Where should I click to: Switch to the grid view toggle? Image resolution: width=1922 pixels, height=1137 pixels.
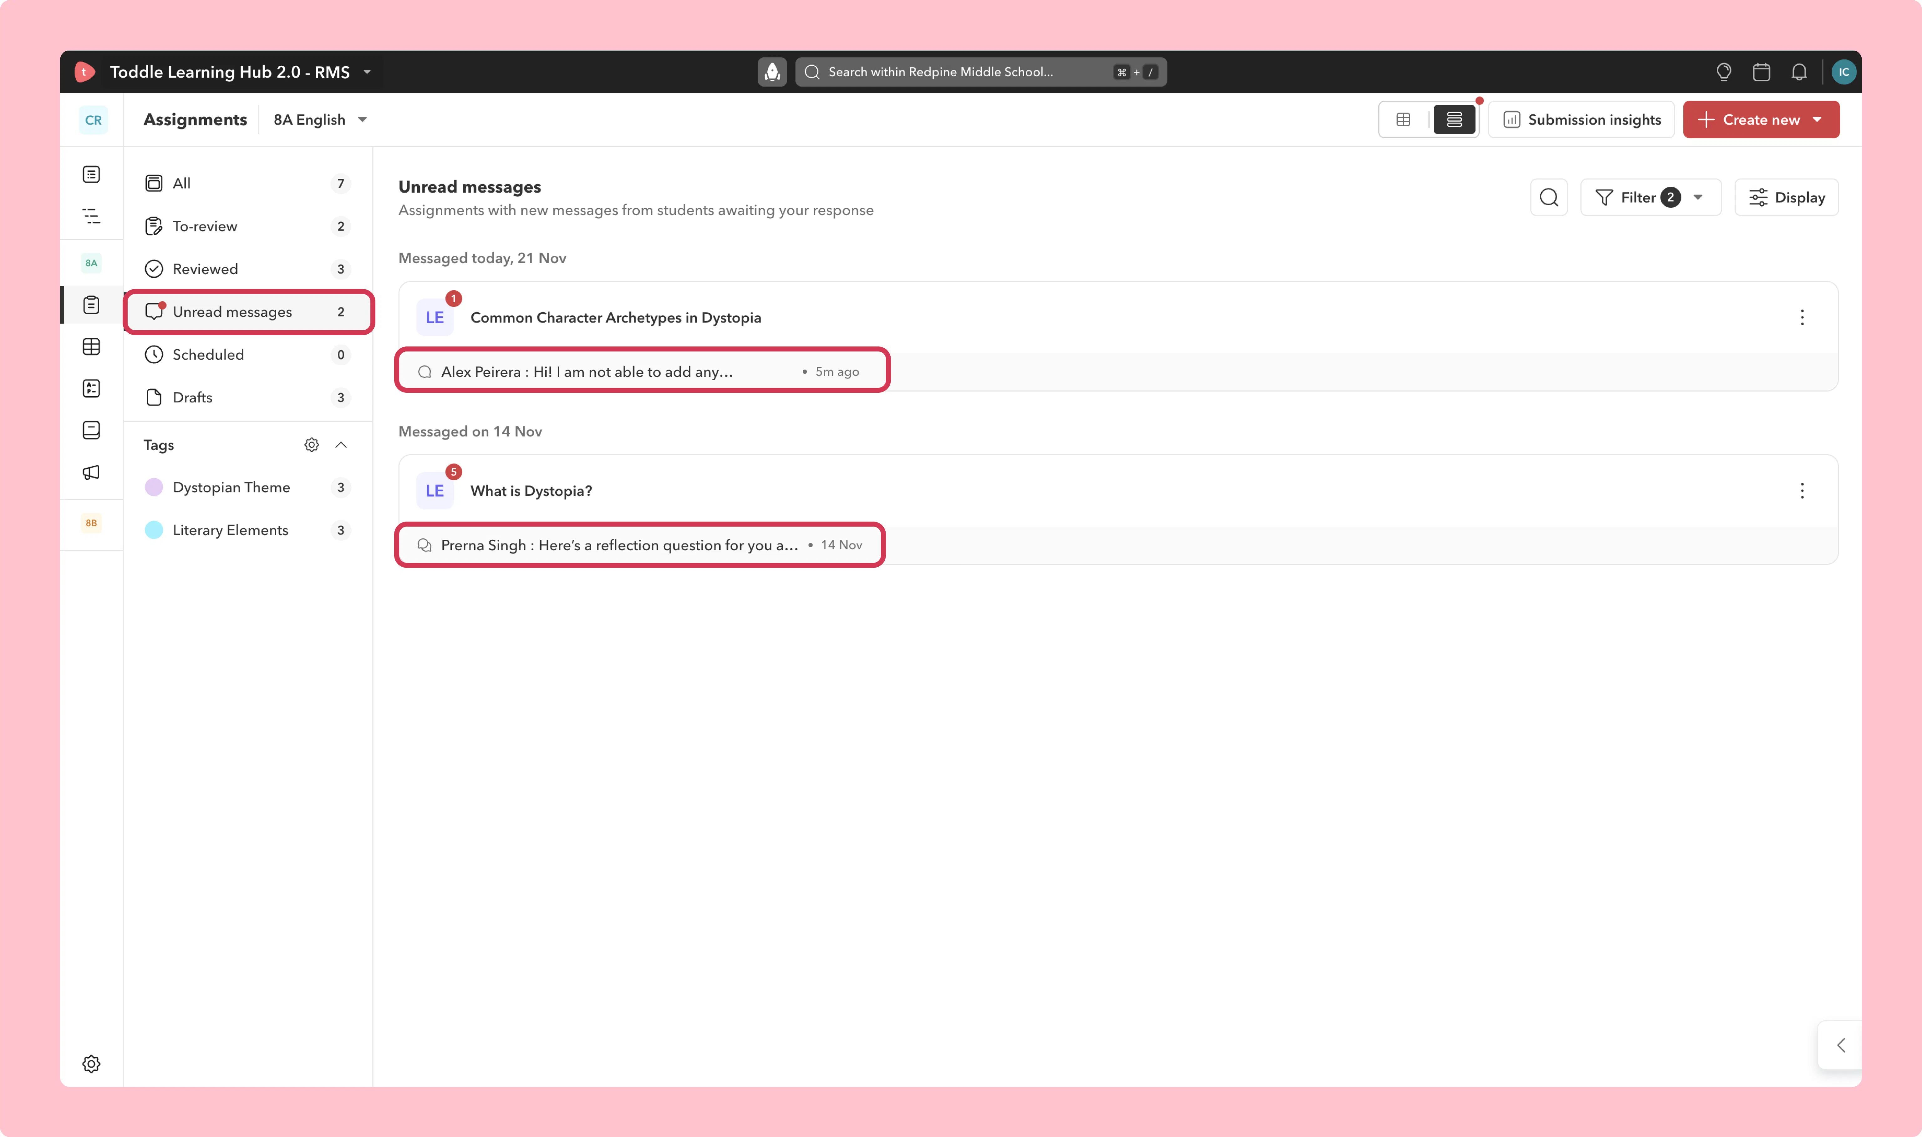(x=1403, y=119)
